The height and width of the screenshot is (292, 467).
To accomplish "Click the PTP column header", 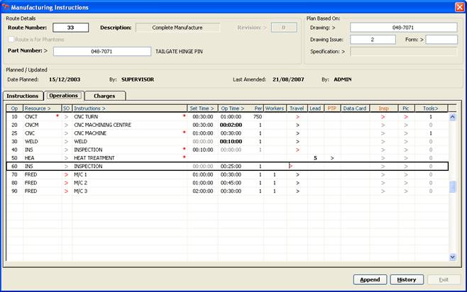I will 331,108.
